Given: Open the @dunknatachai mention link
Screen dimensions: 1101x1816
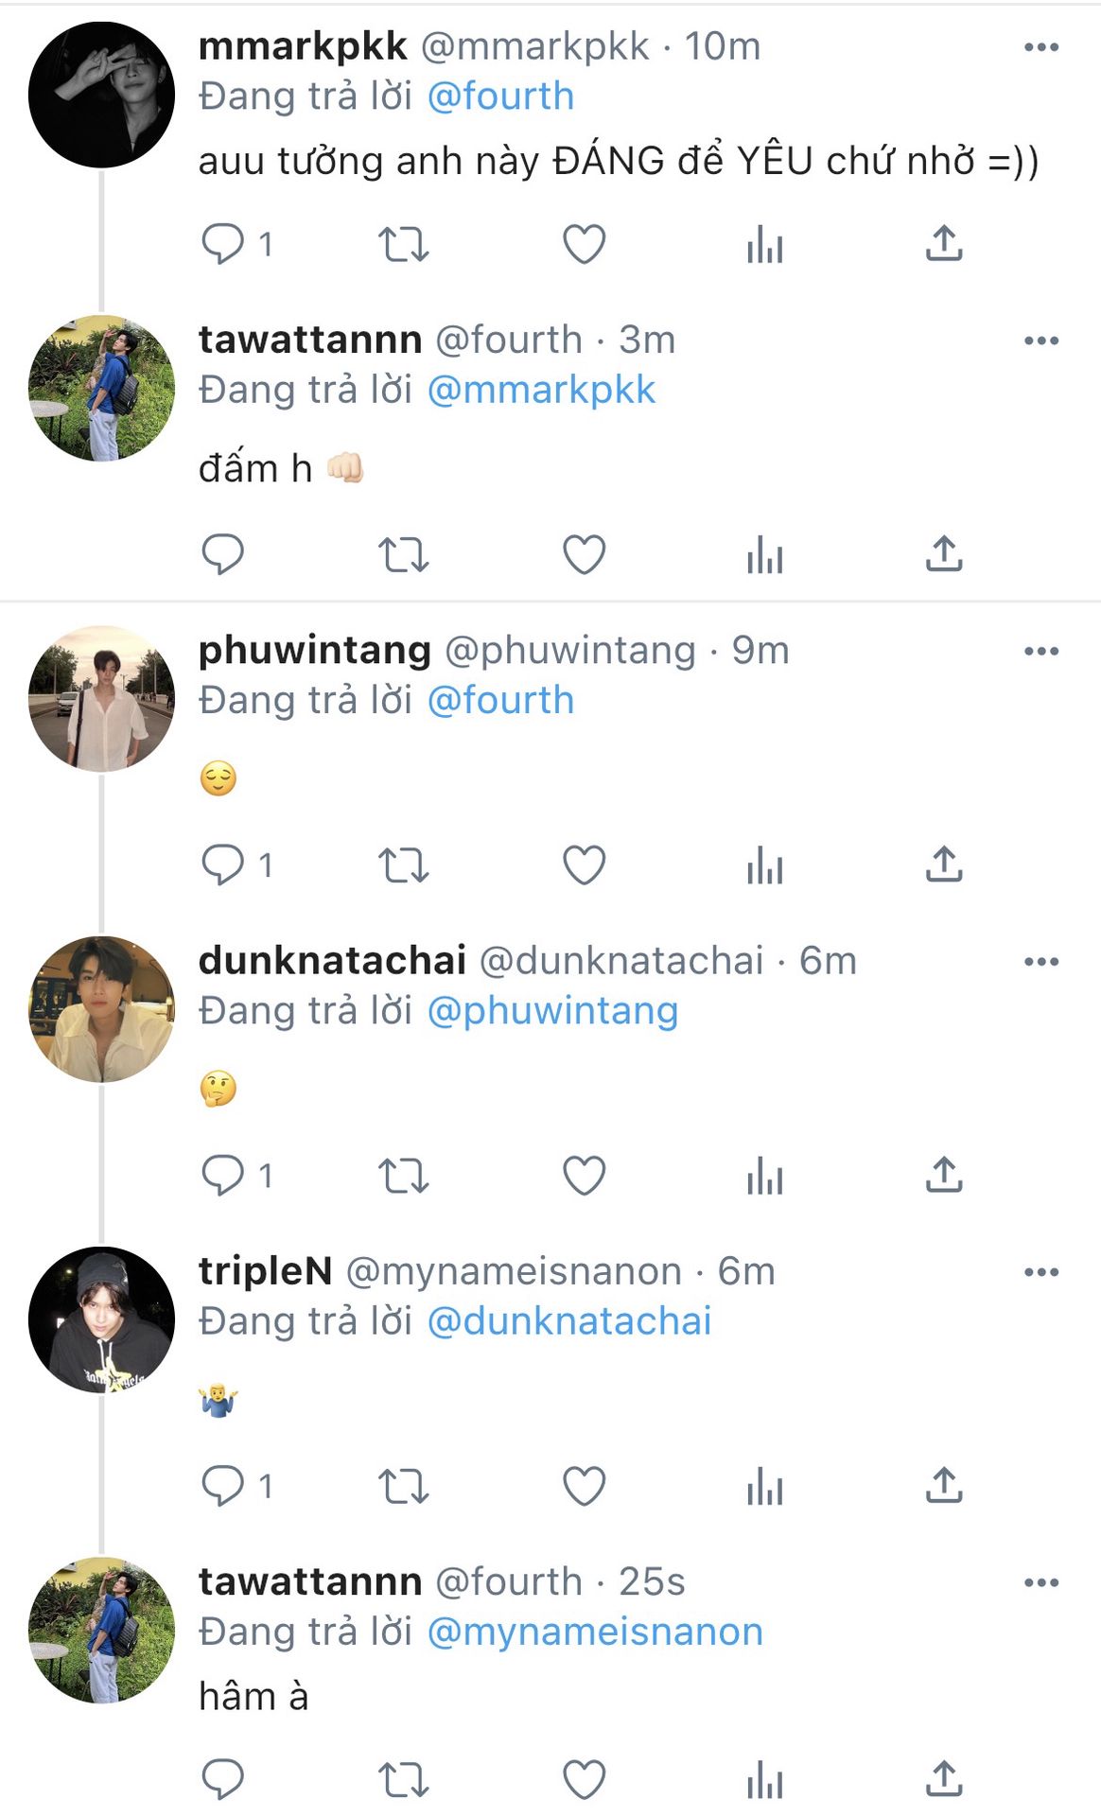Looking at the screenshot, I should click(x=569, y=1321).
